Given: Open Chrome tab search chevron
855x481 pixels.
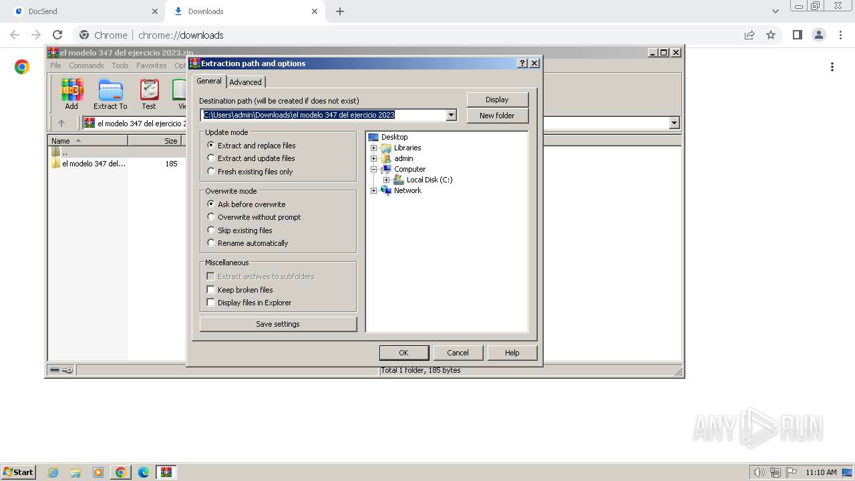Looking at the screenshot, I should [775, 11].
